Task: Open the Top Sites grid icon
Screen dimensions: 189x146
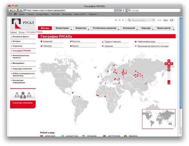Action: point(15,14)
